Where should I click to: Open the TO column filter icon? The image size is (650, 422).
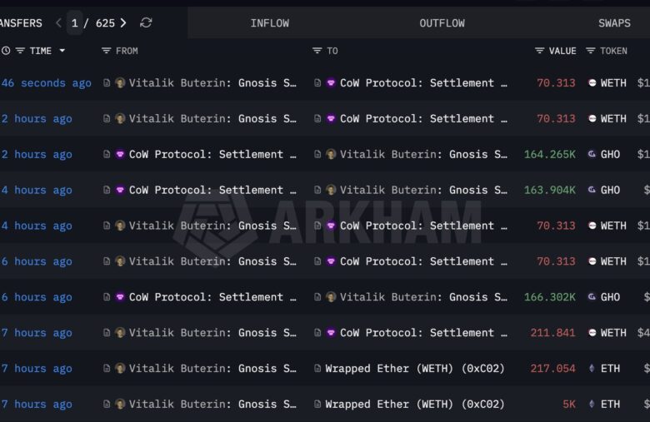317,51
